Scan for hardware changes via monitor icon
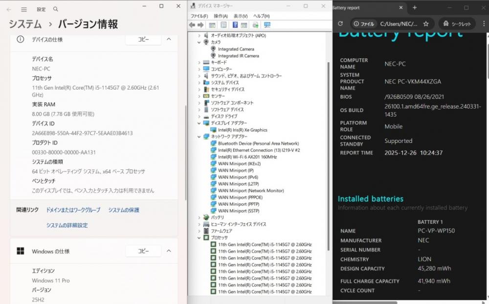This screenshot has width=489, height=304. coord(267,25)
